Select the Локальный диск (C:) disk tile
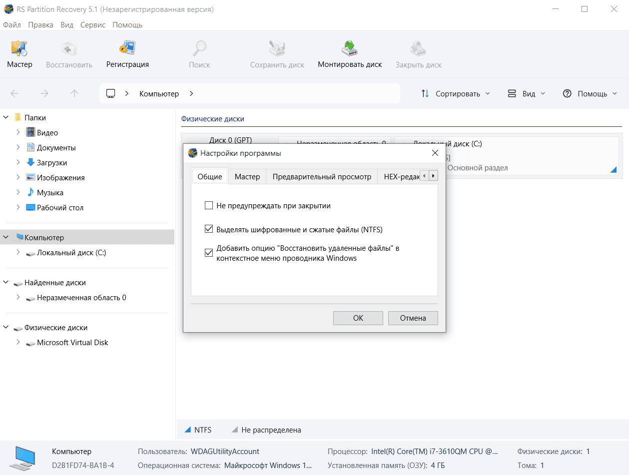 506,156
